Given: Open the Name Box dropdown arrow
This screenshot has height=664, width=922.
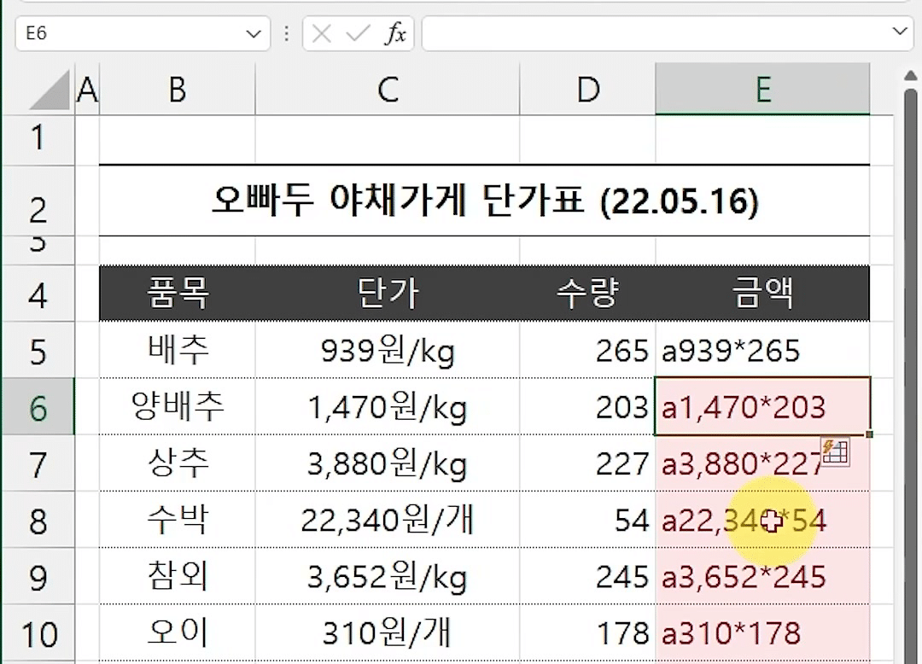Looking at the screenshot, I should coord(254,33).
